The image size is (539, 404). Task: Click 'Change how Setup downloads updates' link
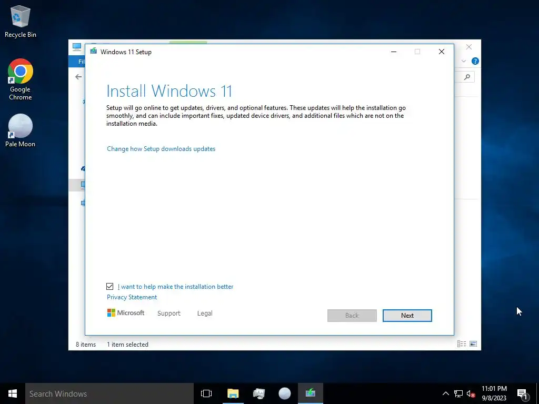161,149
